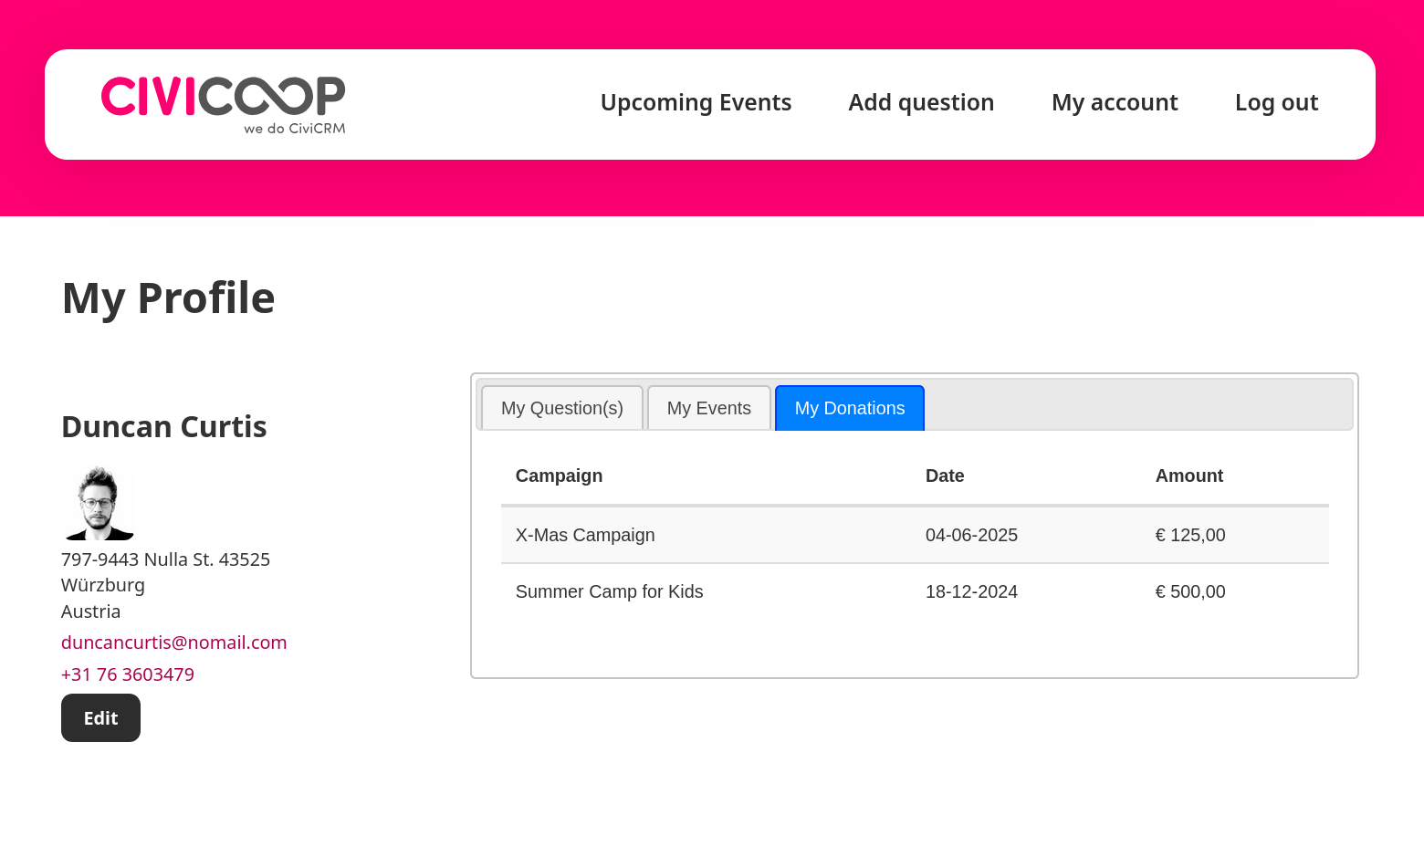Select Log out in navigation

1276,102
